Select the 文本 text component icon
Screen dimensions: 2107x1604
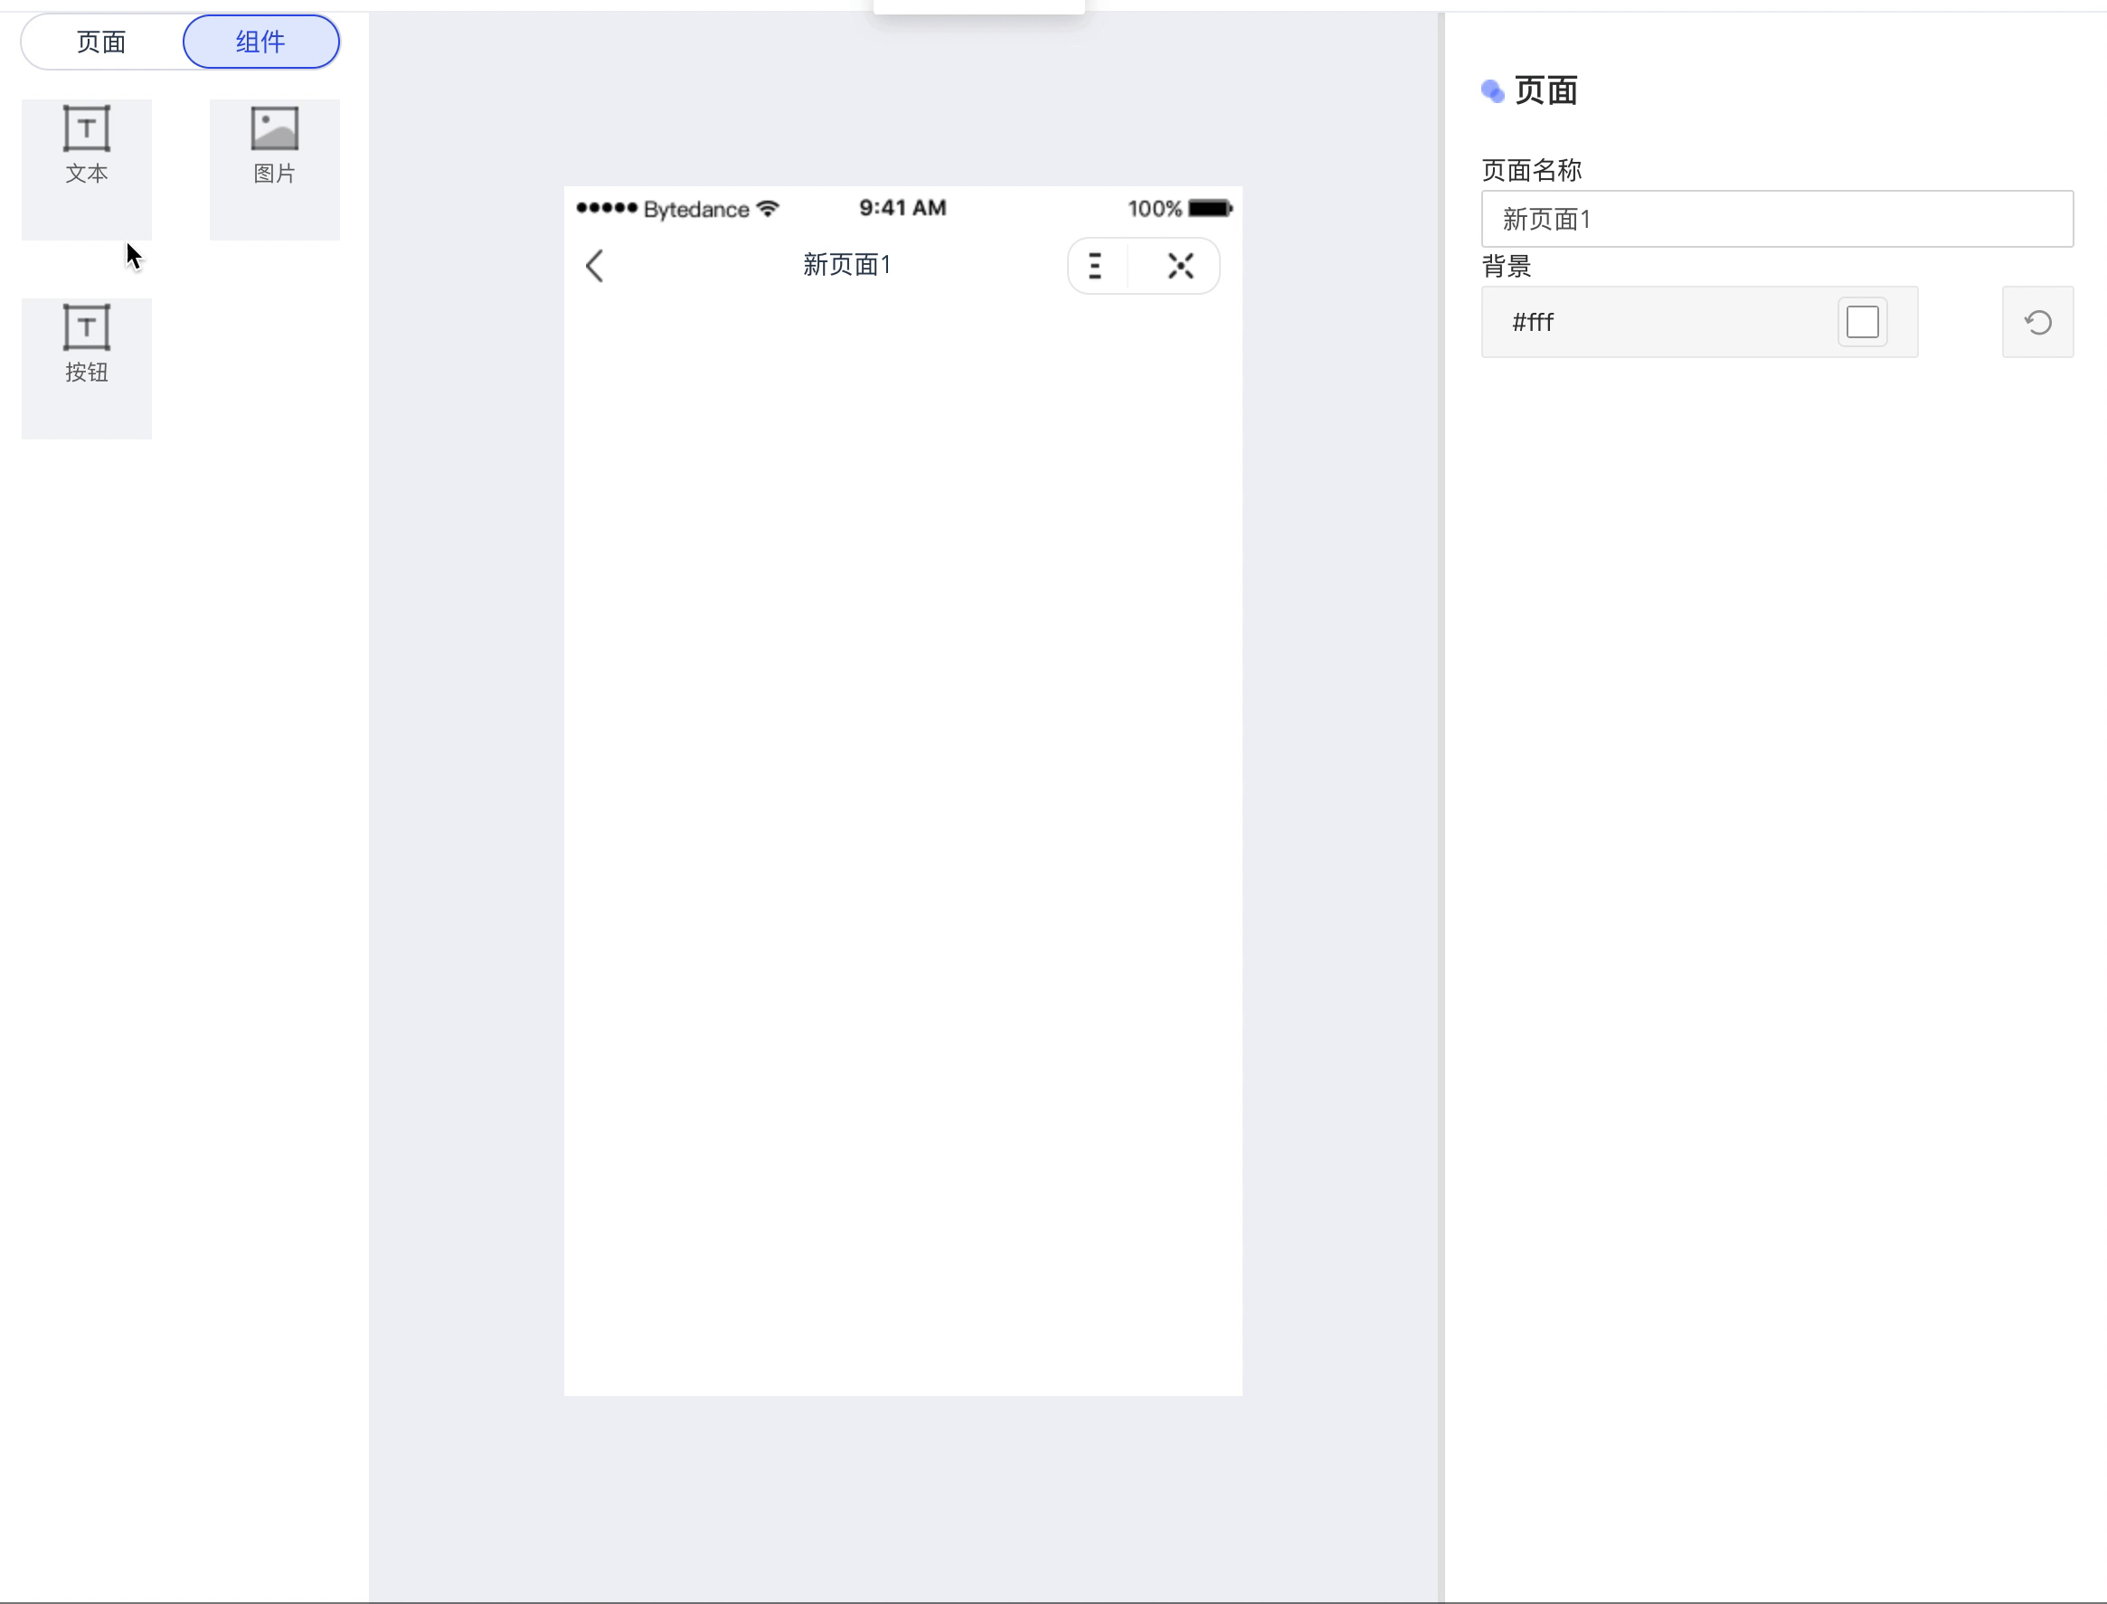tap(87, 127)
